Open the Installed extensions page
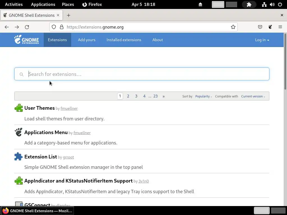The image size is (287, 215). coord(124,40)
